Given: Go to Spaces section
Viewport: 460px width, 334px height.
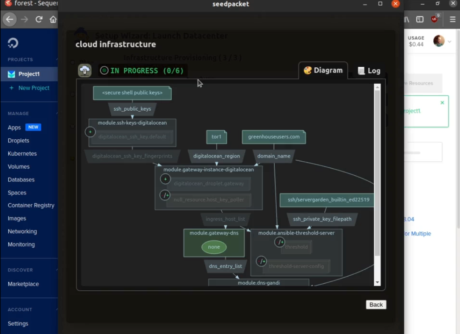Looking at the screenshot, I should pos(17,193).
